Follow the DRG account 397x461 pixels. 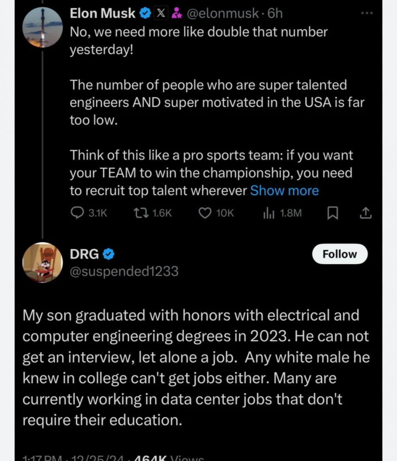click(339, 254)
